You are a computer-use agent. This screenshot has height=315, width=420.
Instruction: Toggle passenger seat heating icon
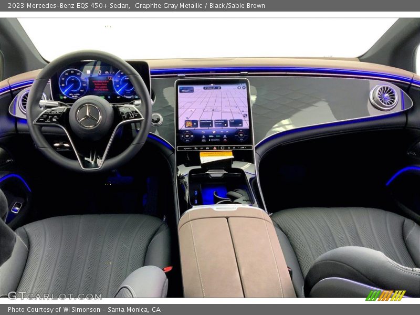225,136
